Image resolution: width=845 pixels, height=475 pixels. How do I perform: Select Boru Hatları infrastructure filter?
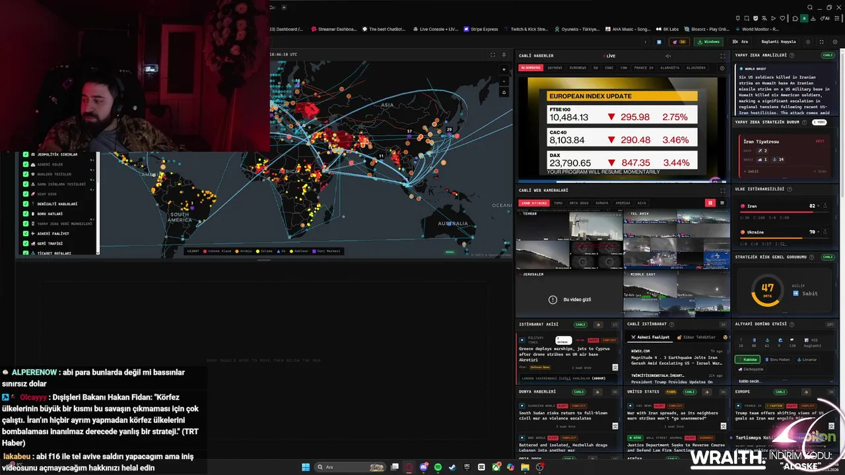pyautogui.click(x=779, y=360)
